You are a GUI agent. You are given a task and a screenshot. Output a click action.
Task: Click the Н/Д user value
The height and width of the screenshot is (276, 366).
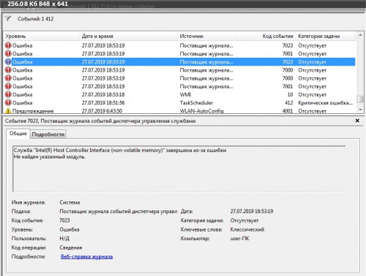coord(64,238)
